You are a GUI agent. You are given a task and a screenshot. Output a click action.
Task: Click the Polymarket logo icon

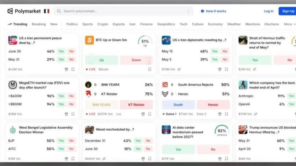10,11
